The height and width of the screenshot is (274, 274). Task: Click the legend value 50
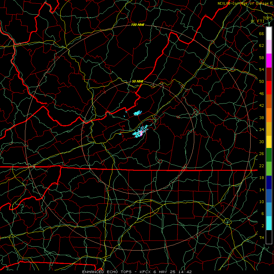[262, 81]
